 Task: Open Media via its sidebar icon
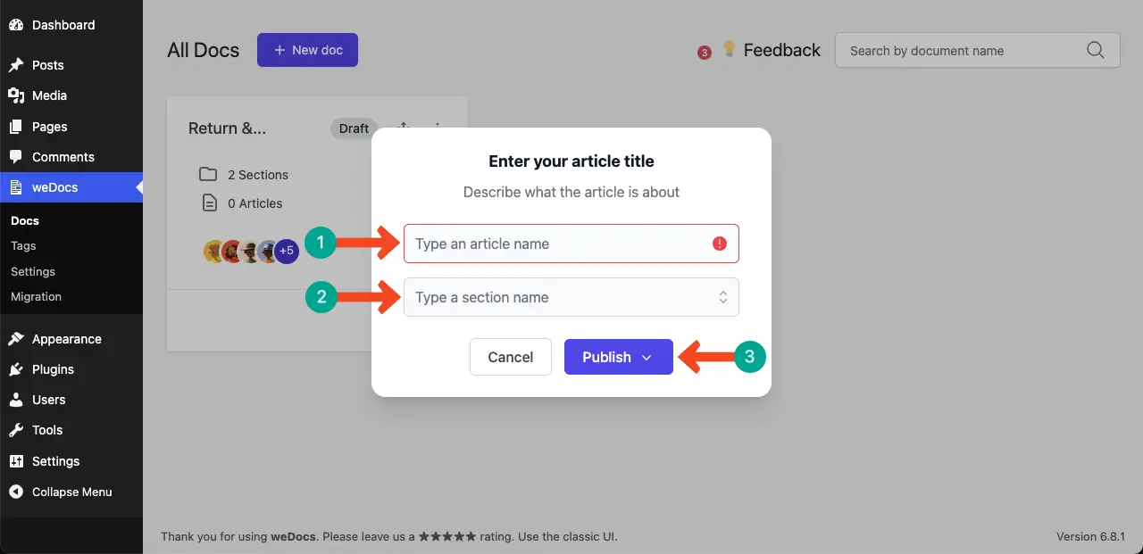point(16,95)
